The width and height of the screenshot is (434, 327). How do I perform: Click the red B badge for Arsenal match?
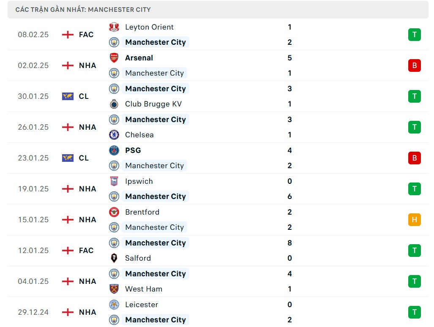tap(415, 65)
